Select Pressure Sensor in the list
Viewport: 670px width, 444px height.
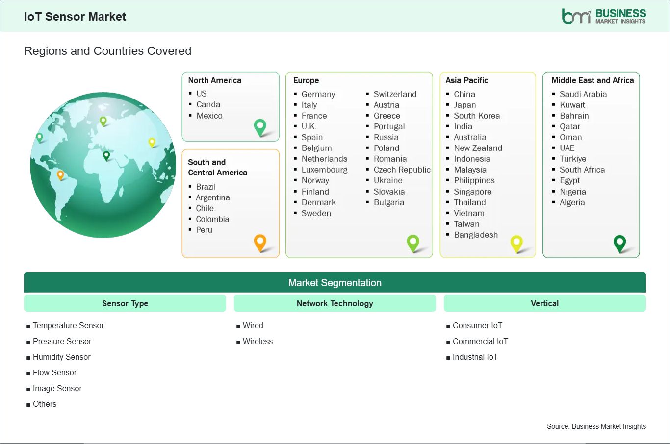[62, 341]
